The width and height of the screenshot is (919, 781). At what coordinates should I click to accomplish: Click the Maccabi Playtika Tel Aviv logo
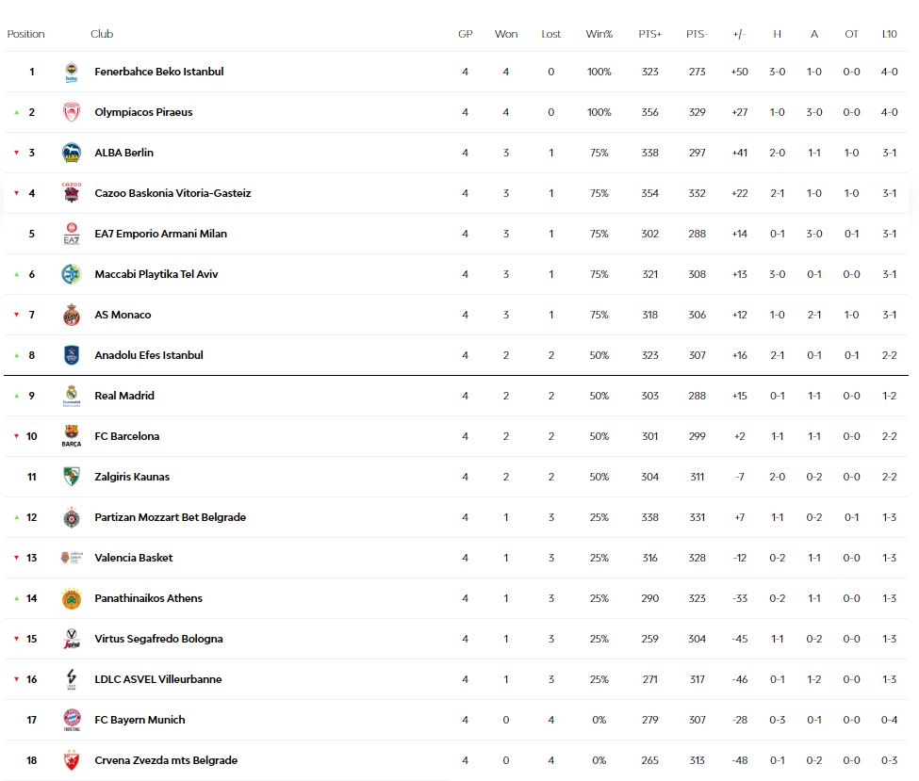(x=72, y=274)
